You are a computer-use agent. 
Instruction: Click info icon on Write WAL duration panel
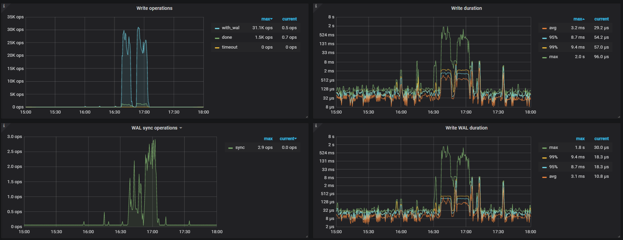(x=316, y=125)
